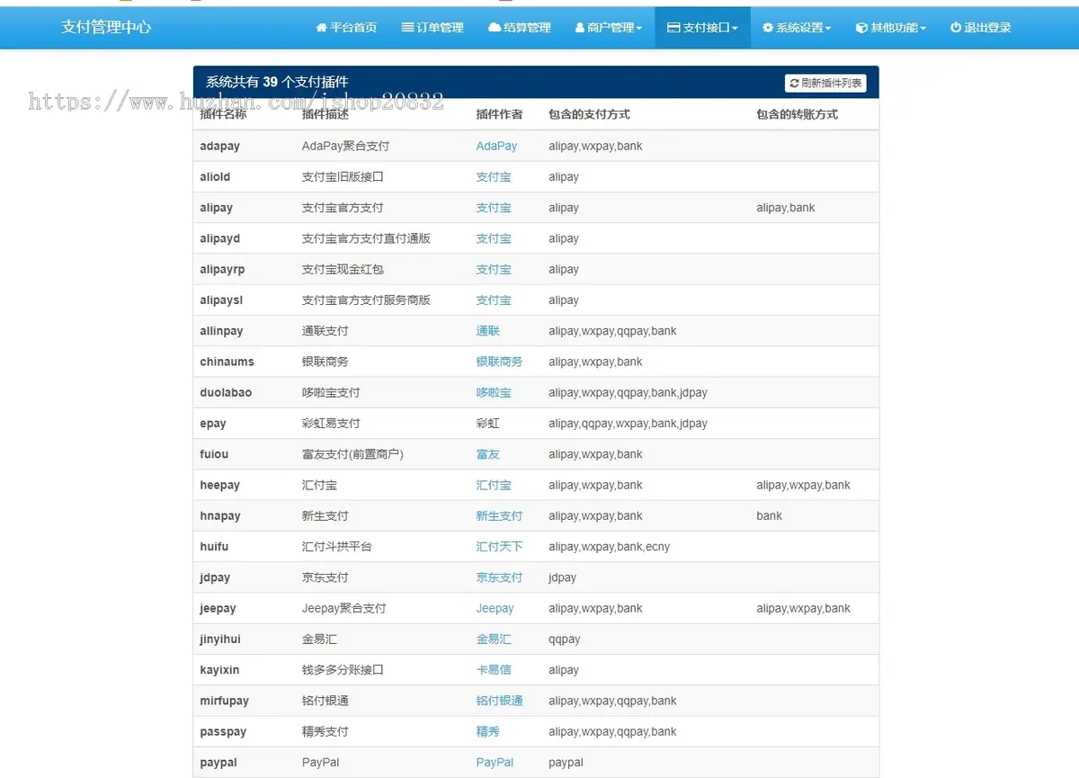
Task: Click the 包含的转账方式 column header
Action: click(x=797, y=114)
